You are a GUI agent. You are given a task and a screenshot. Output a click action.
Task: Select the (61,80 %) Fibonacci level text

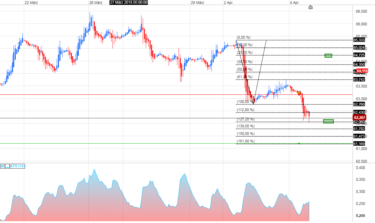(244, 77)
